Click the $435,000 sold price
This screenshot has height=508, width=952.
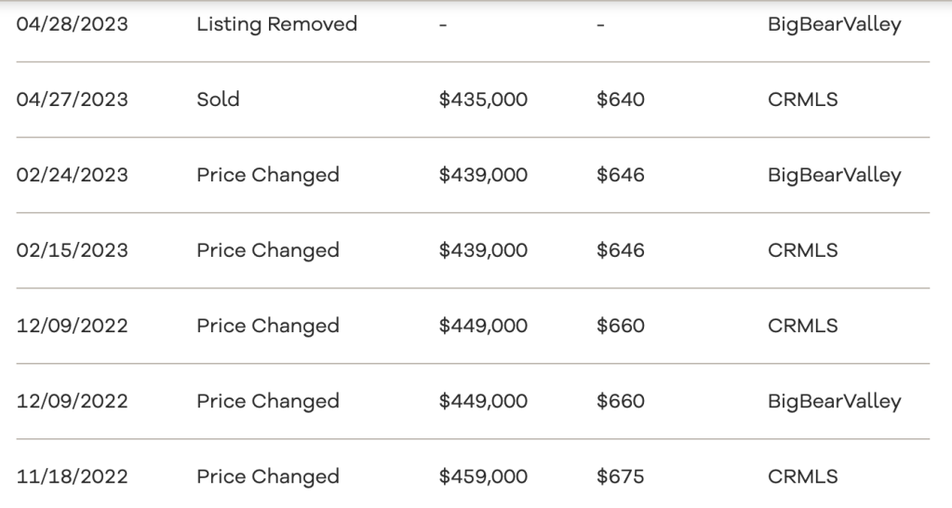pos(483,100)
